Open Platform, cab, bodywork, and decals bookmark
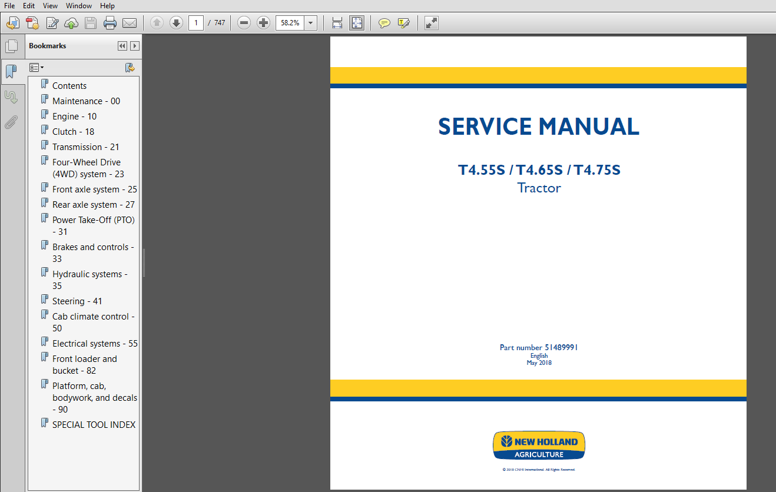776x492 pixels. tap(95, 398)
